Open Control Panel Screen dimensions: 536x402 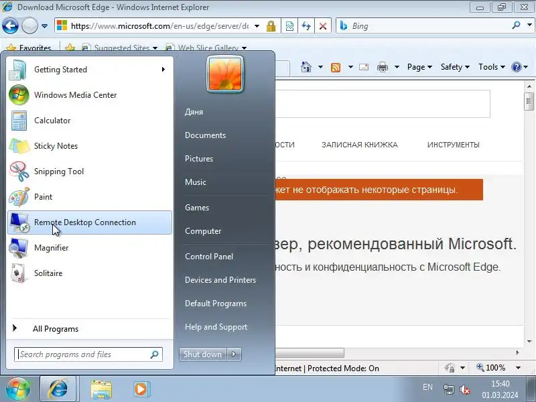(x=209, y=257)
